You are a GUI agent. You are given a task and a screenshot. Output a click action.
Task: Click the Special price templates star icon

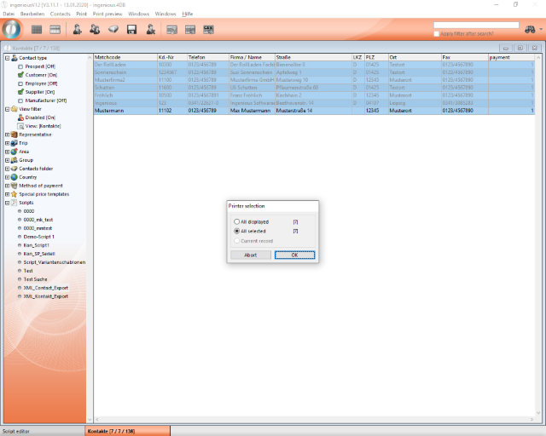click(x=15, y=194)
